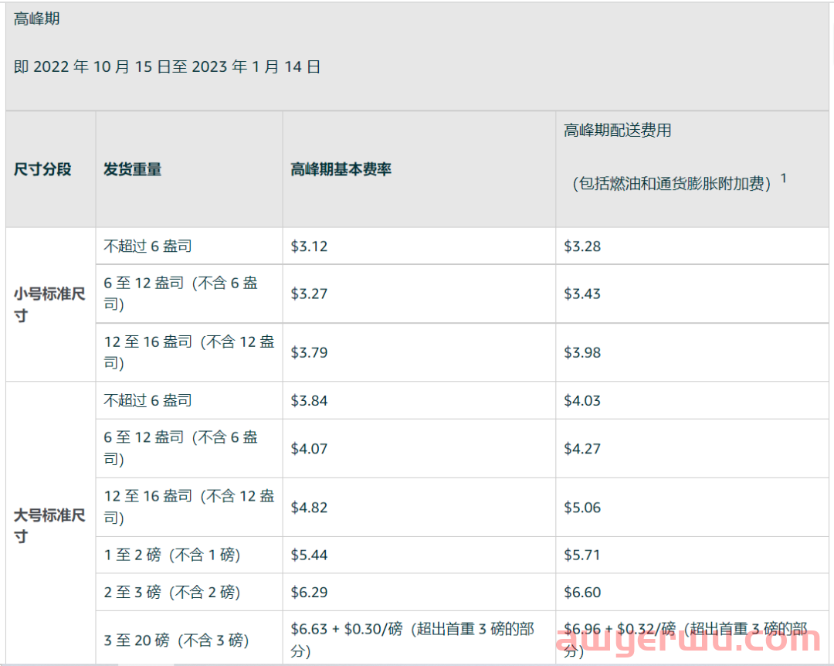
Task: Click the 高峰期配送费用 header text
Action: (617, 131)
